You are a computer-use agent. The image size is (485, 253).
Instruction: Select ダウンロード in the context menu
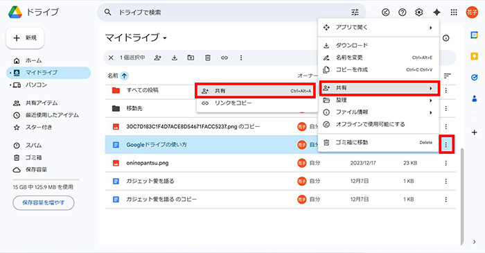[378, 46]
